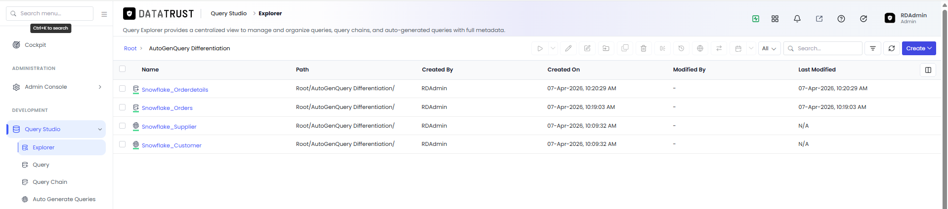Open the Create dropdown button
The width and height of the screenshot is (948, 209).
(x=919, y=48)
